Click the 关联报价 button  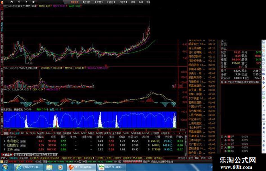(13, 158)
